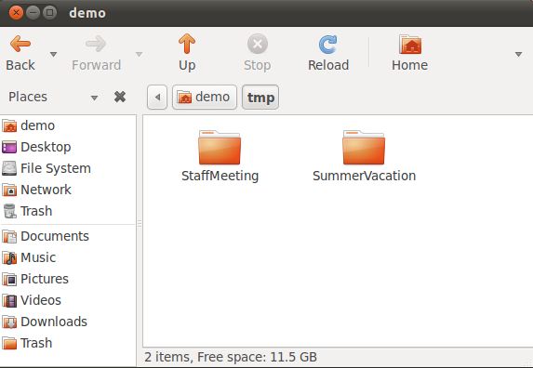
Task: Click the Stop loading button
Action: pos(258,53)
